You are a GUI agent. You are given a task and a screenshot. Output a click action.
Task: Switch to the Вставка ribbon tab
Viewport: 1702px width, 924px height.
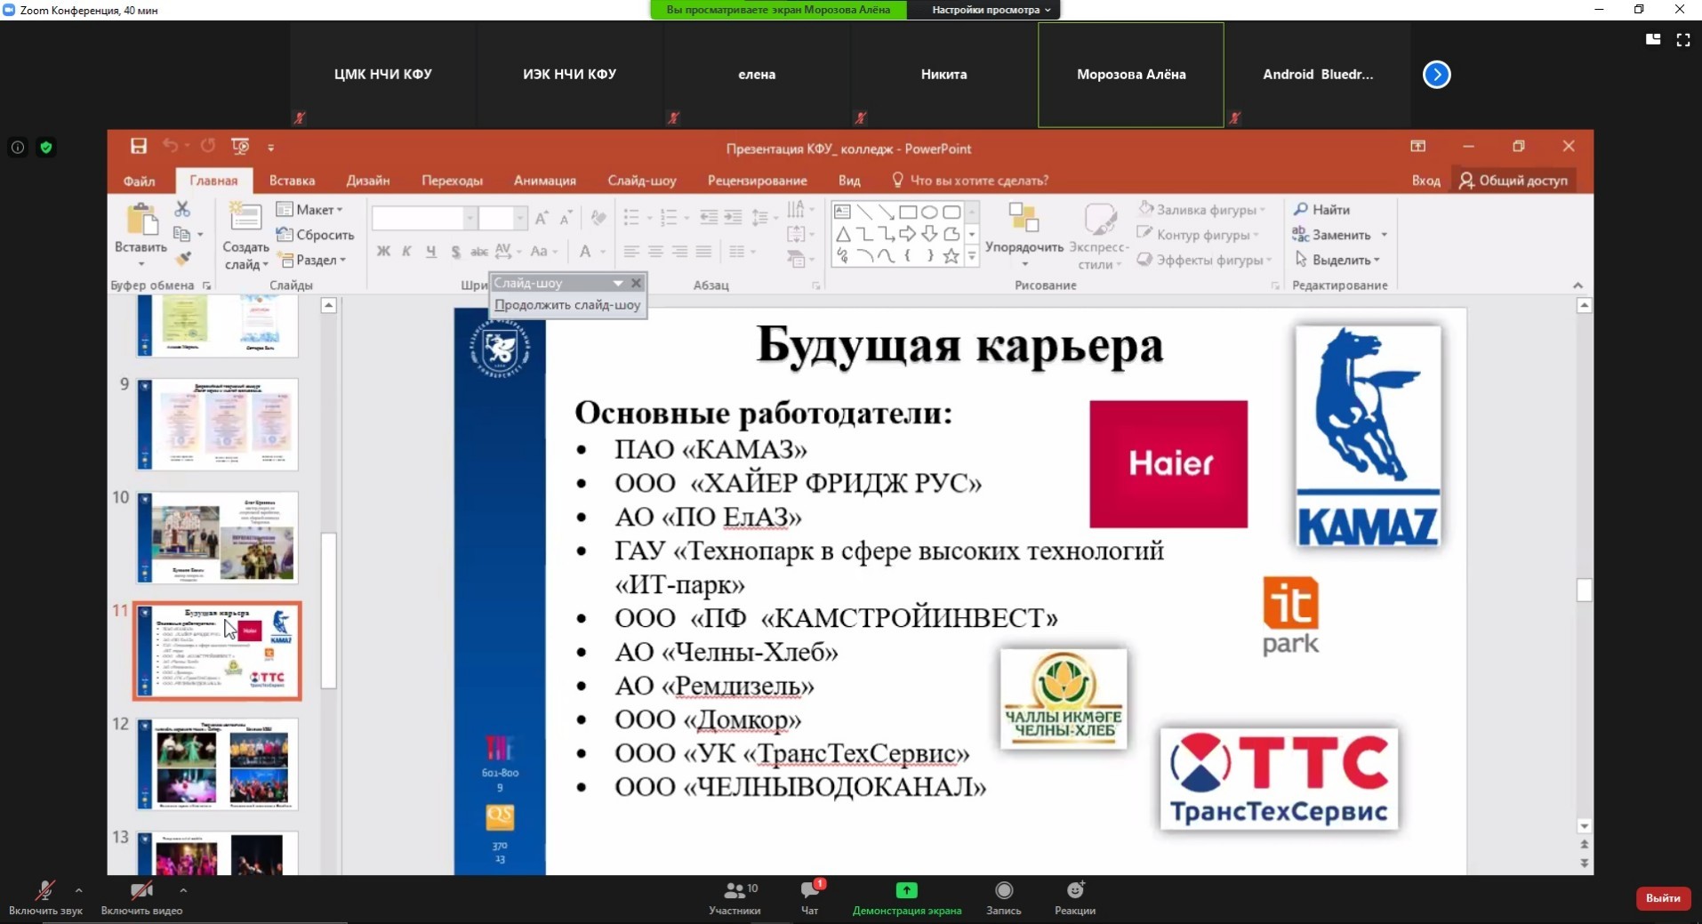[292, 181]
